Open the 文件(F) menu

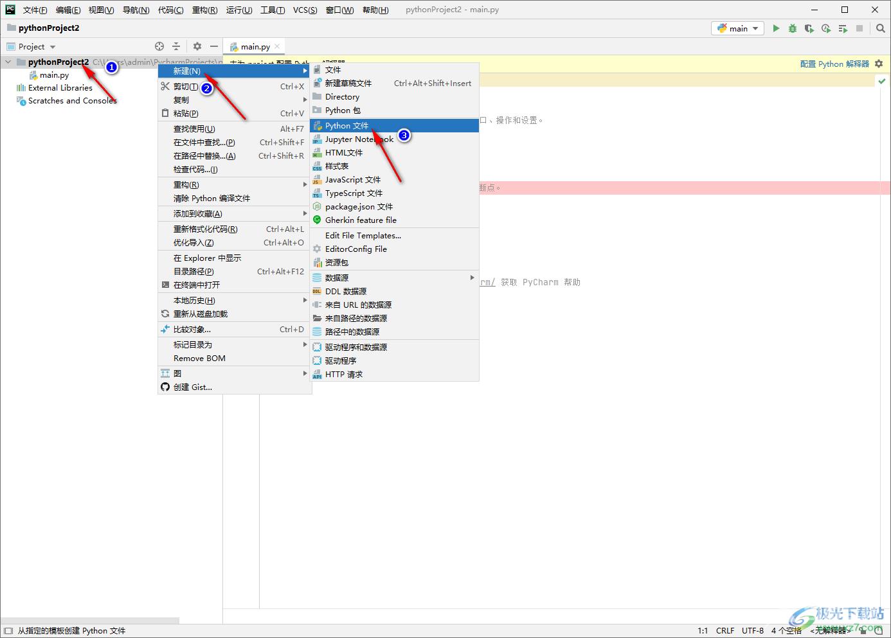pyautogui.click(x=35, y=10)
